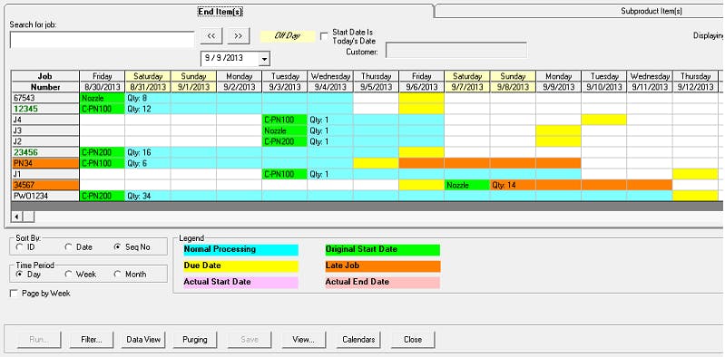Viewport: 725px width, 357px height.
Task: Select the Sort By Date radio button
Action: (68, 247)
